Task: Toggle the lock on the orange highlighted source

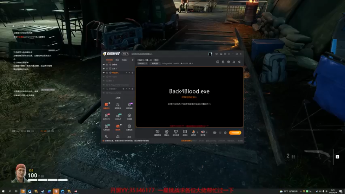Action: click(x=107, y=72)
